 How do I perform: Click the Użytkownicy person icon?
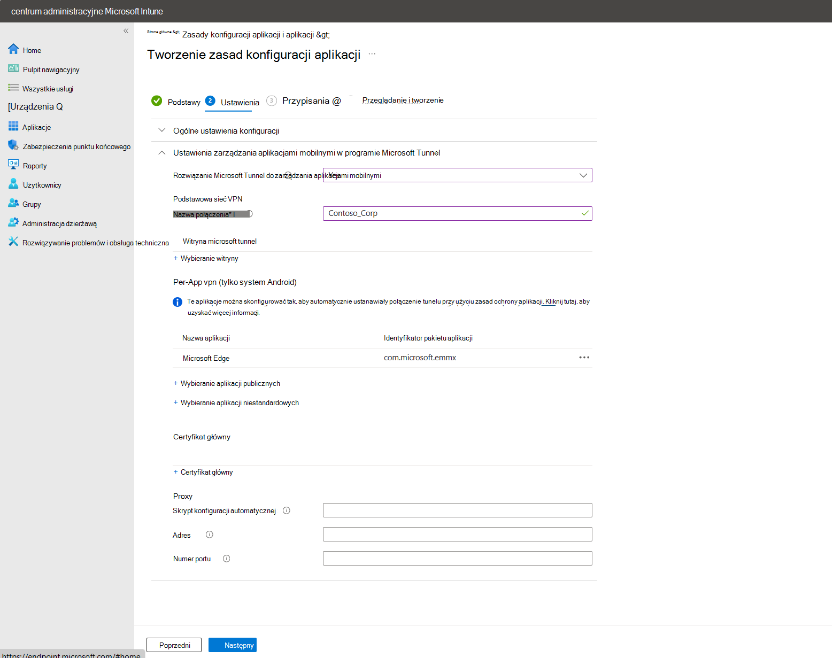tap(13, 184)
